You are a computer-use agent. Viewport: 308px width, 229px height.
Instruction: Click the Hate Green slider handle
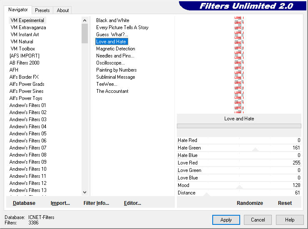click(x=255, y=150)
